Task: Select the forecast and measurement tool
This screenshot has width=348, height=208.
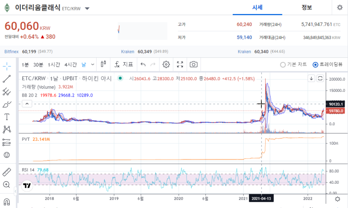Action: pyautogui.click(x=7, y=142)
